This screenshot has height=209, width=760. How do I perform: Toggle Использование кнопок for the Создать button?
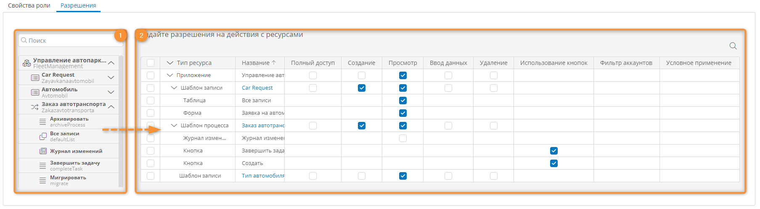coord(554,163)
